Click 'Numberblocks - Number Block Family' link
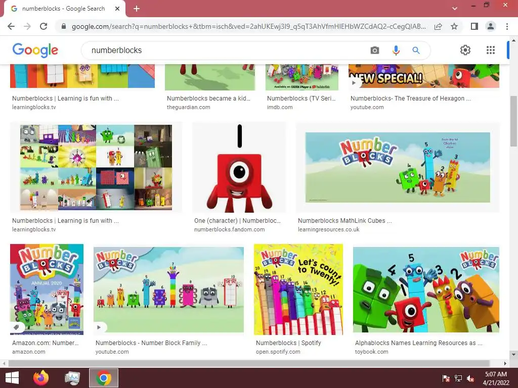The image size is (518, 388). point(151,343)
